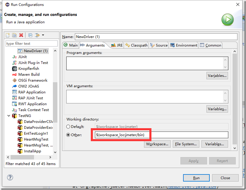Select Maven Build launch type
Screen dimensions: 246x190
tap(29, 74)
